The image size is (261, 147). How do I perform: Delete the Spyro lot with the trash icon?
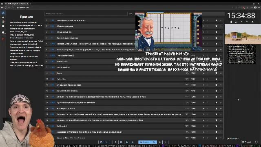(216, 73)
